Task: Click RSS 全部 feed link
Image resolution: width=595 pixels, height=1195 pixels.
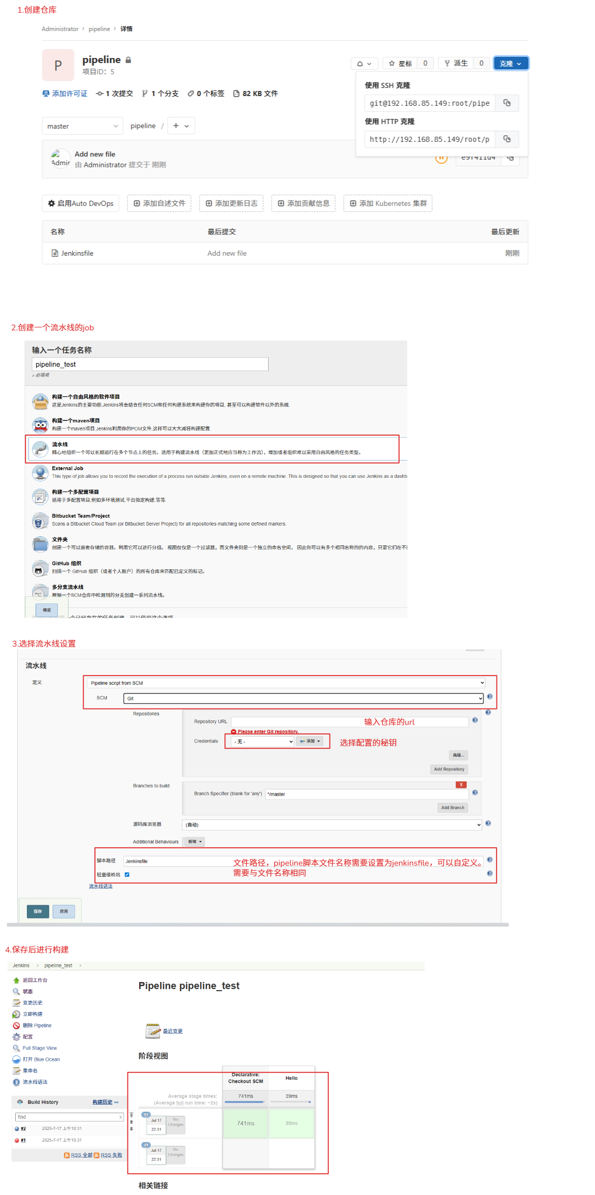Action: 82,1155
